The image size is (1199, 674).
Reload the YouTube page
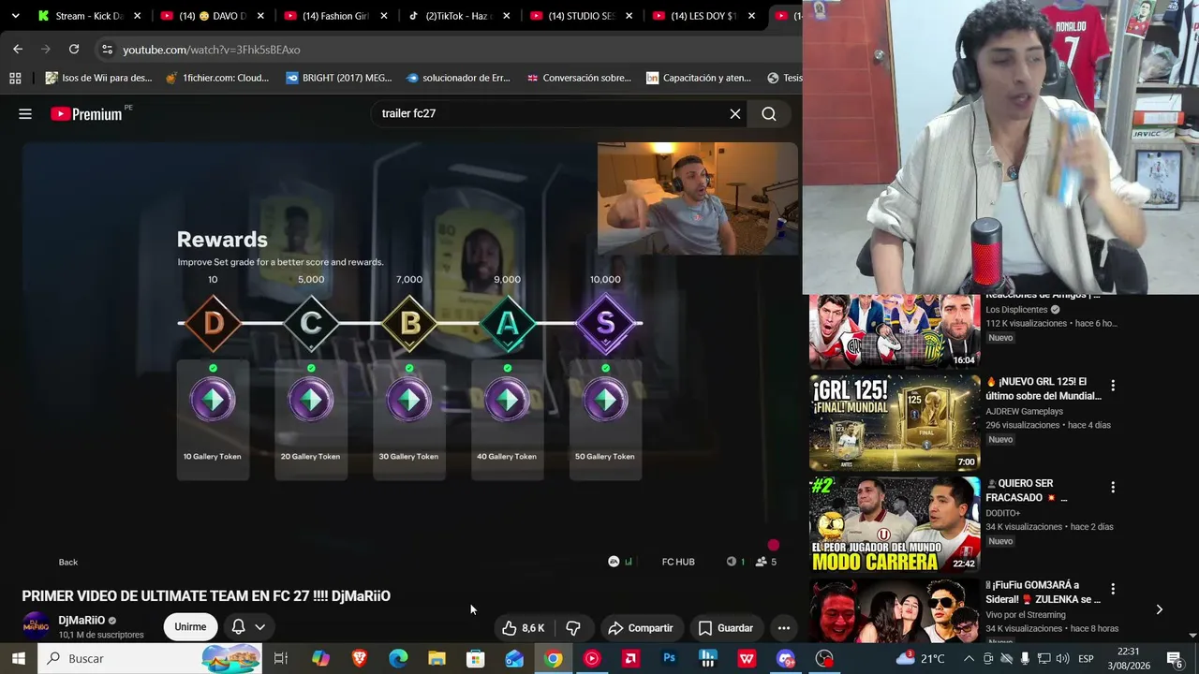pos(74,49)
